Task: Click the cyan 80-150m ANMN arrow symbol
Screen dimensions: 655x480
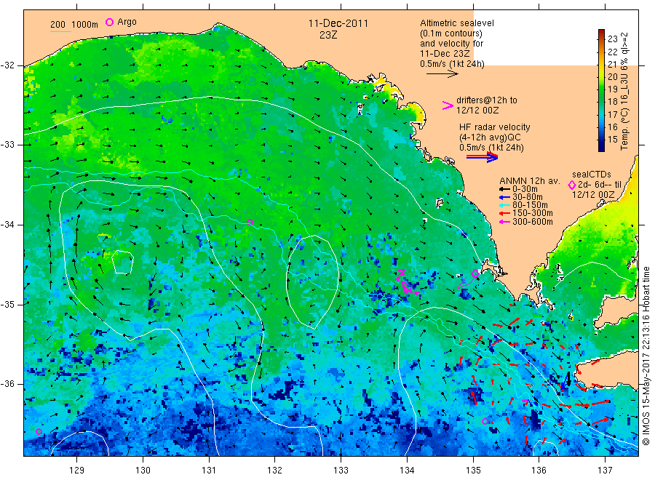Action: point(504,205)
